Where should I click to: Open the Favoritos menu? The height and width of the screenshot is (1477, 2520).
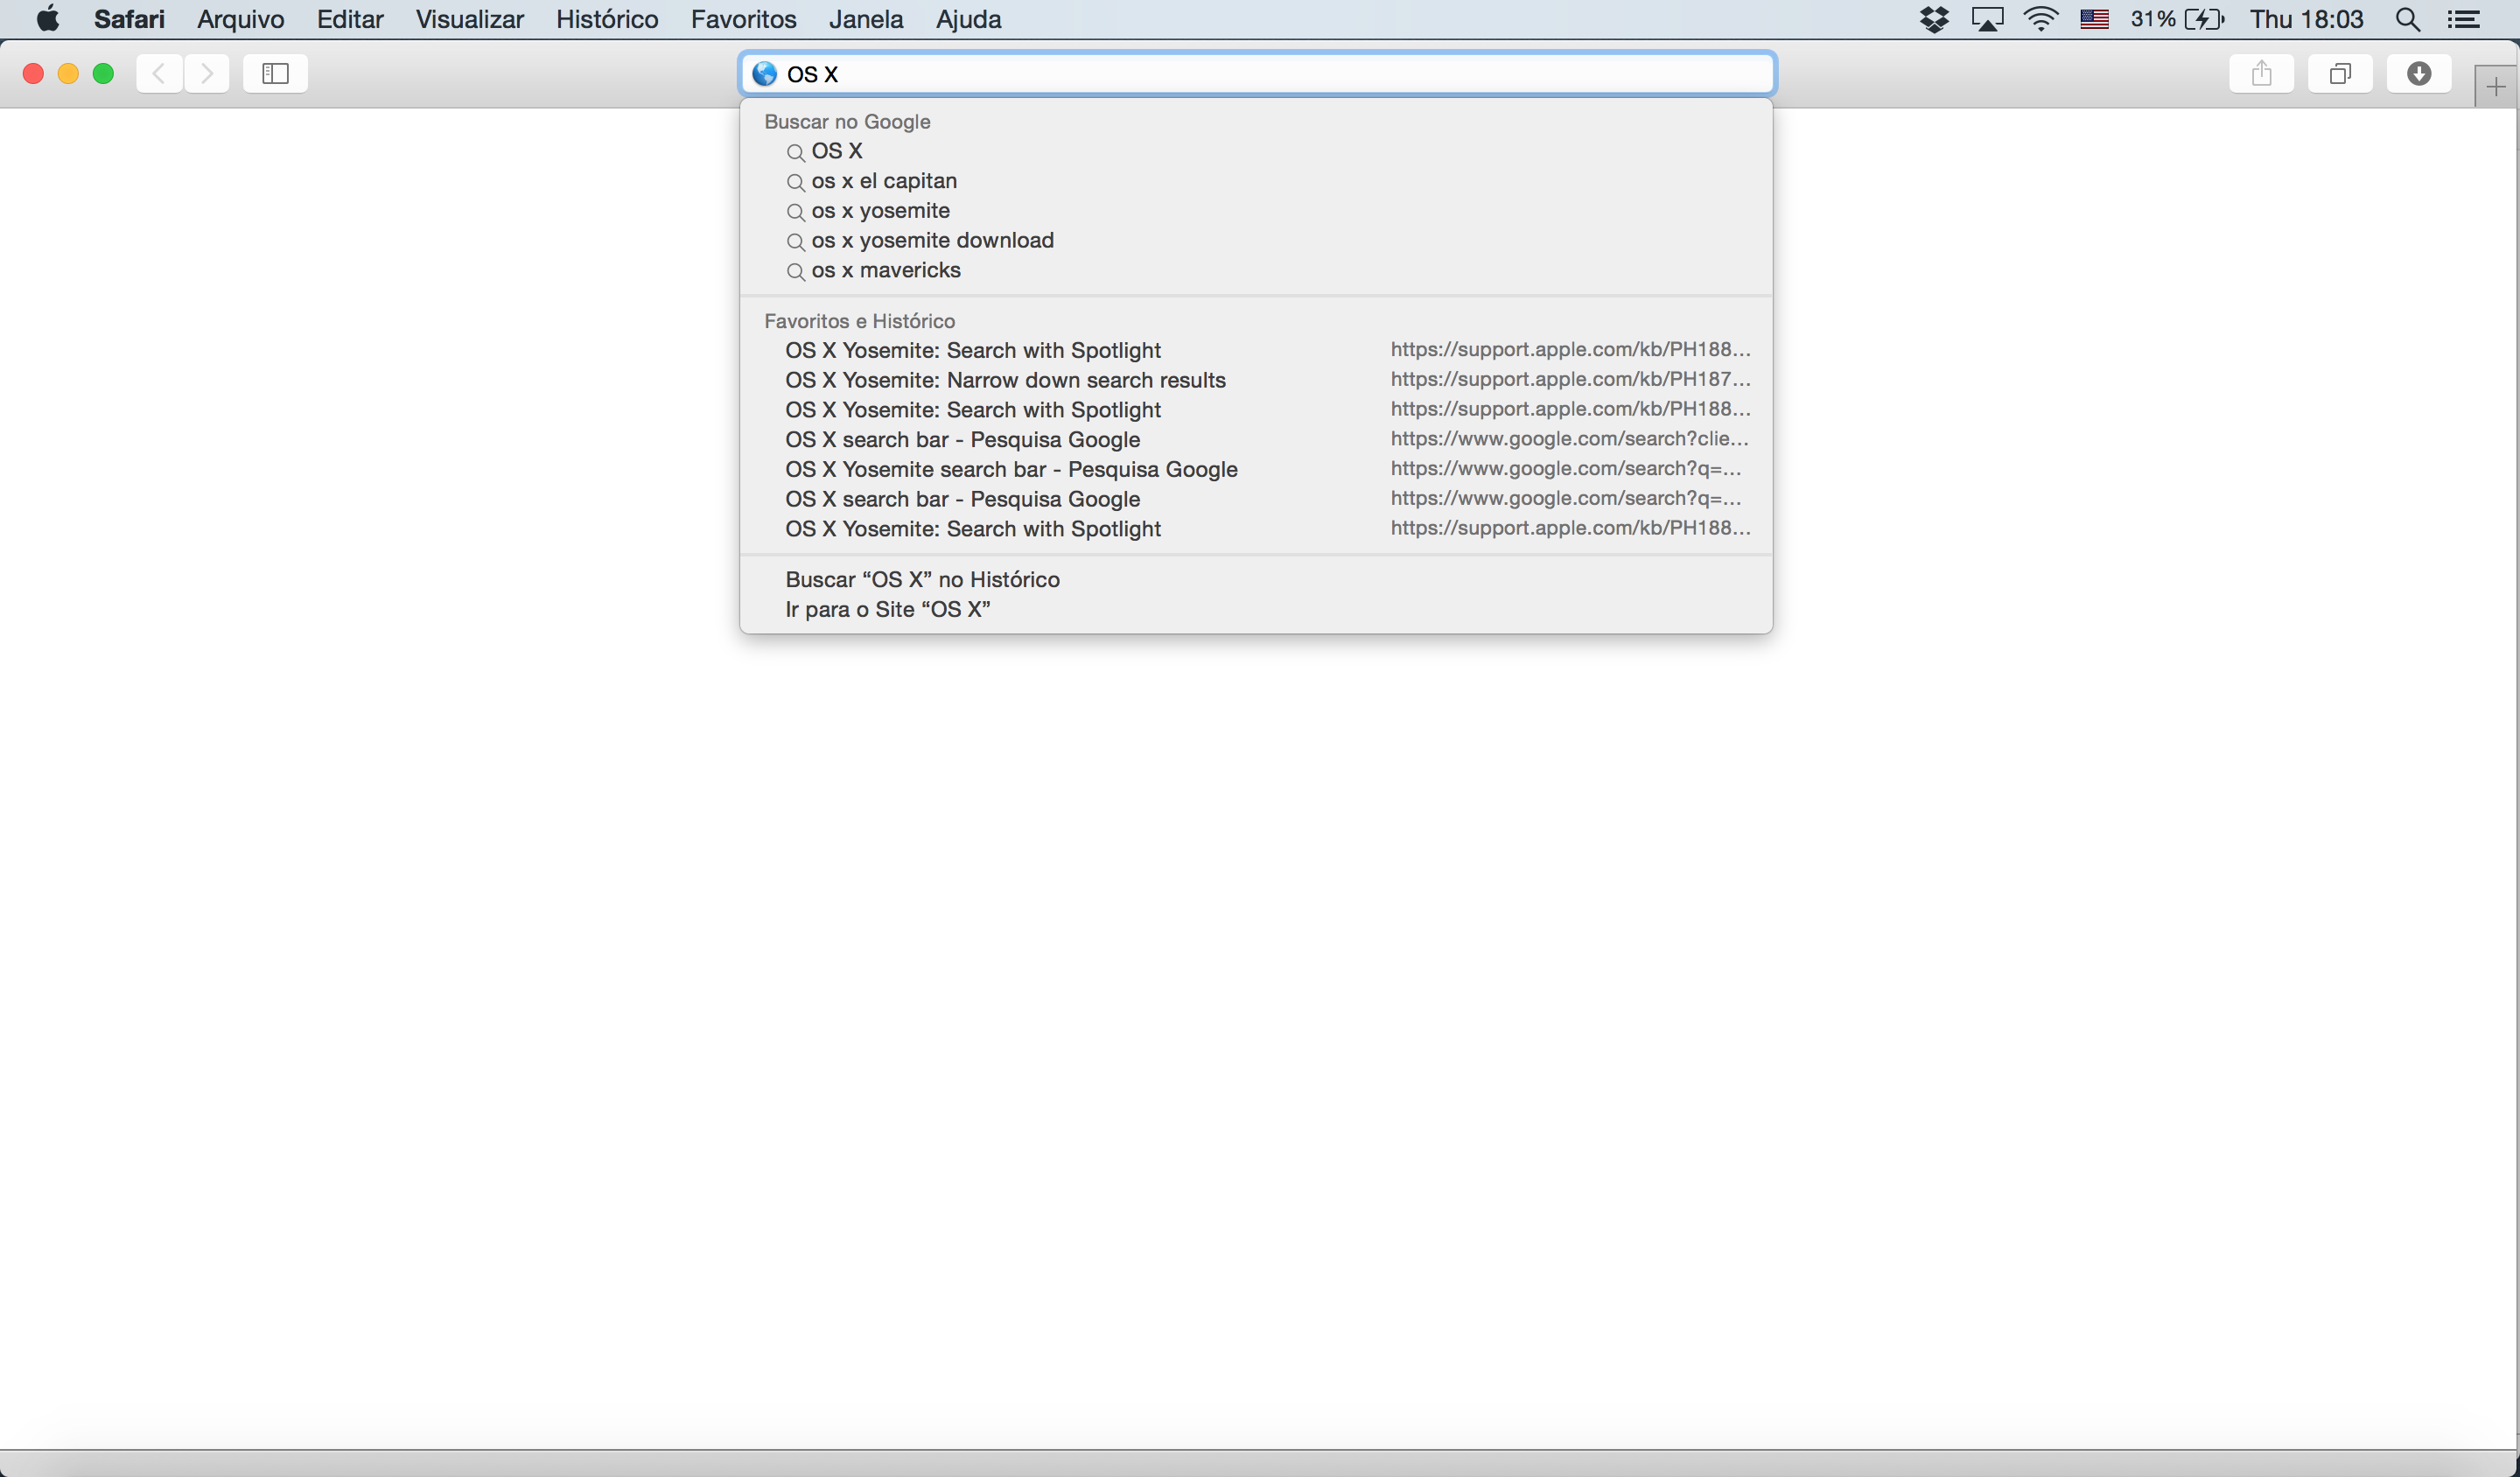pyautogui.click(x=743, y=19)
